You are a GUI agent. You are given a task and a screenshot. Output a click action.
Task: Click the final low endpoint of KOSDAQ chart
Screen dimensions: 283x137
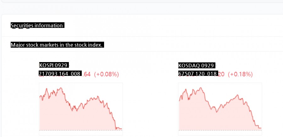(x=261, y=128)
